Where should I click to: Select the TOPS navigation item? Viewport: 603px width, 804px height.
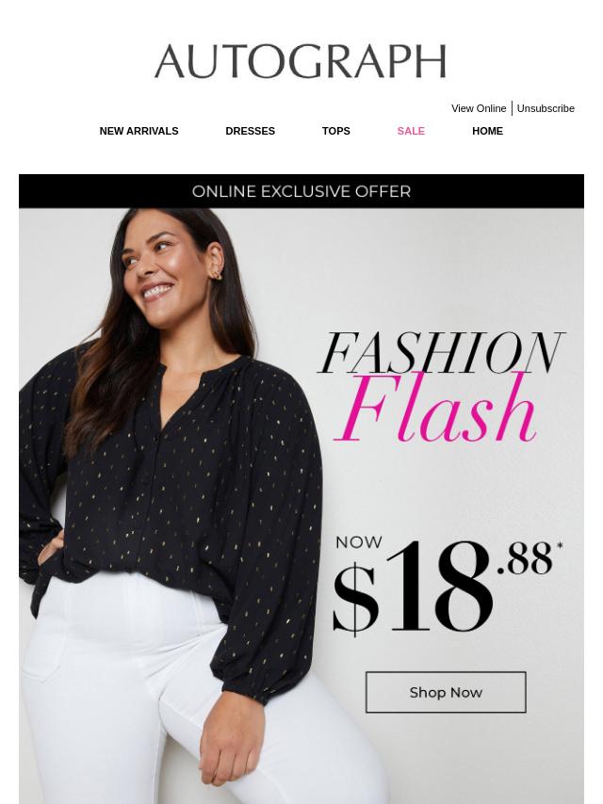click(336, 131)
